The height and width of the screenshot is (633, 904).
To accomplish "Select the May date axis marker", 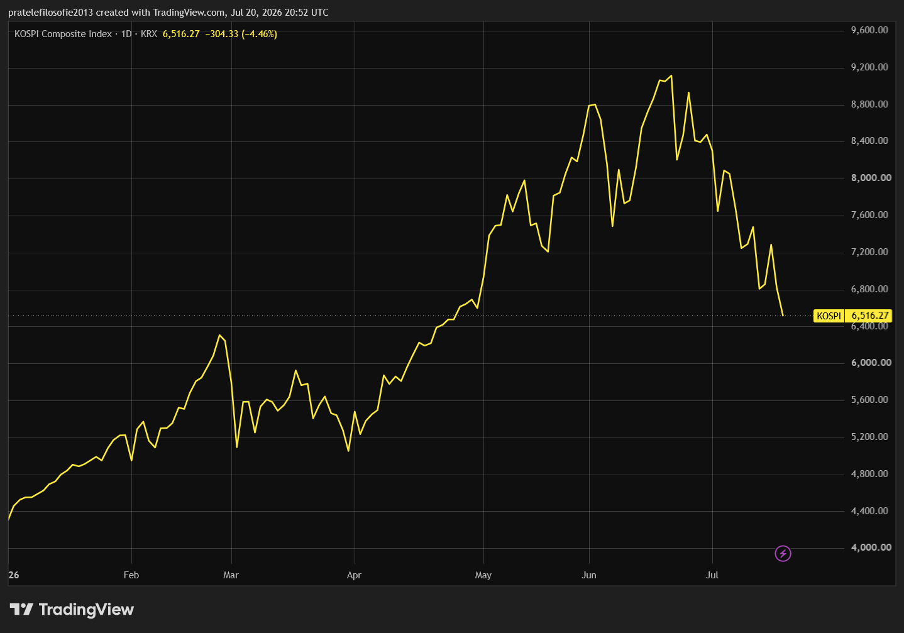I will [483, 575].
